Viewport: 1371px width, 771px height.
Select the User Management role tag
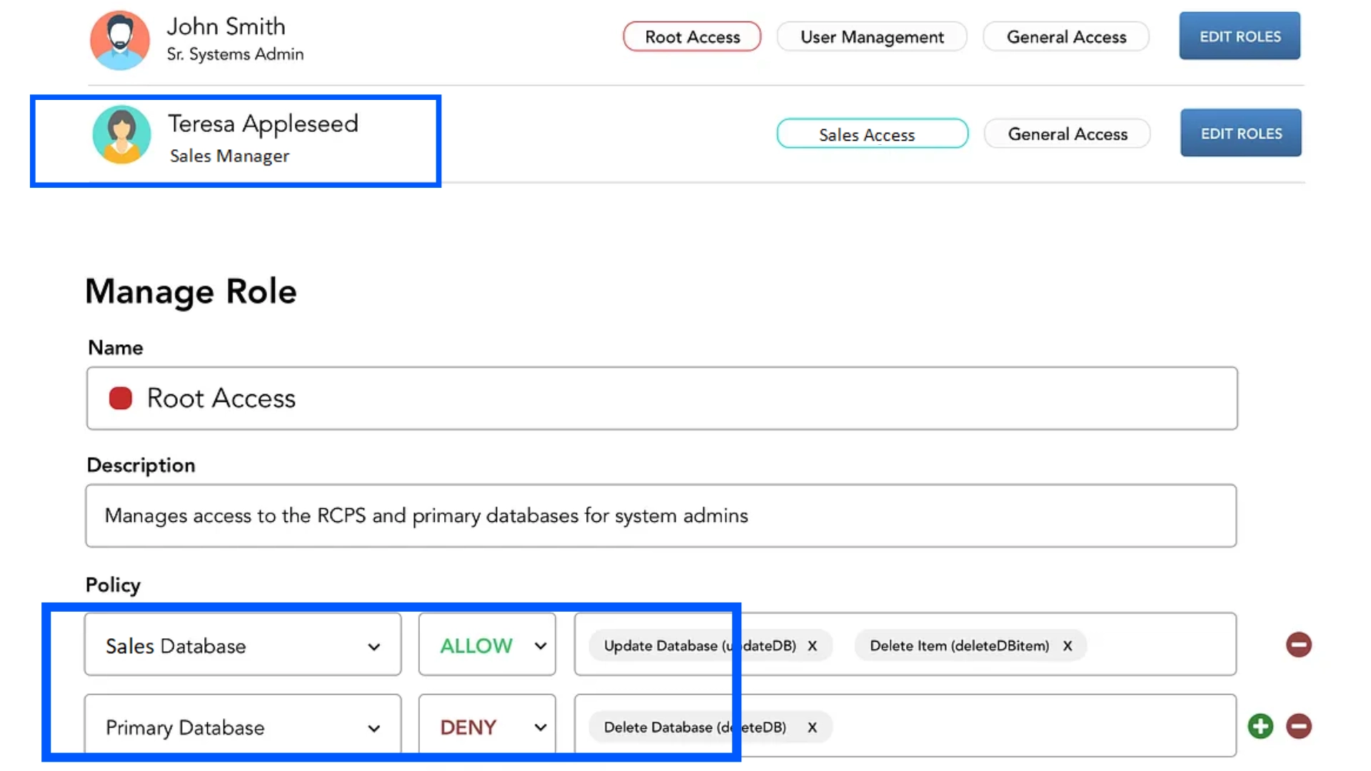point(871,37)
